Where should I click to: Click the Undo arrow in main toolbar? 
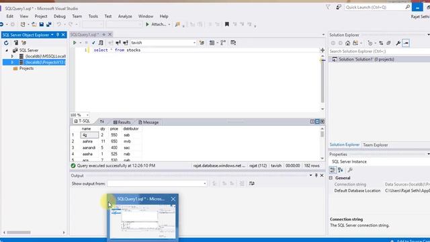click(x=58, y=24)
